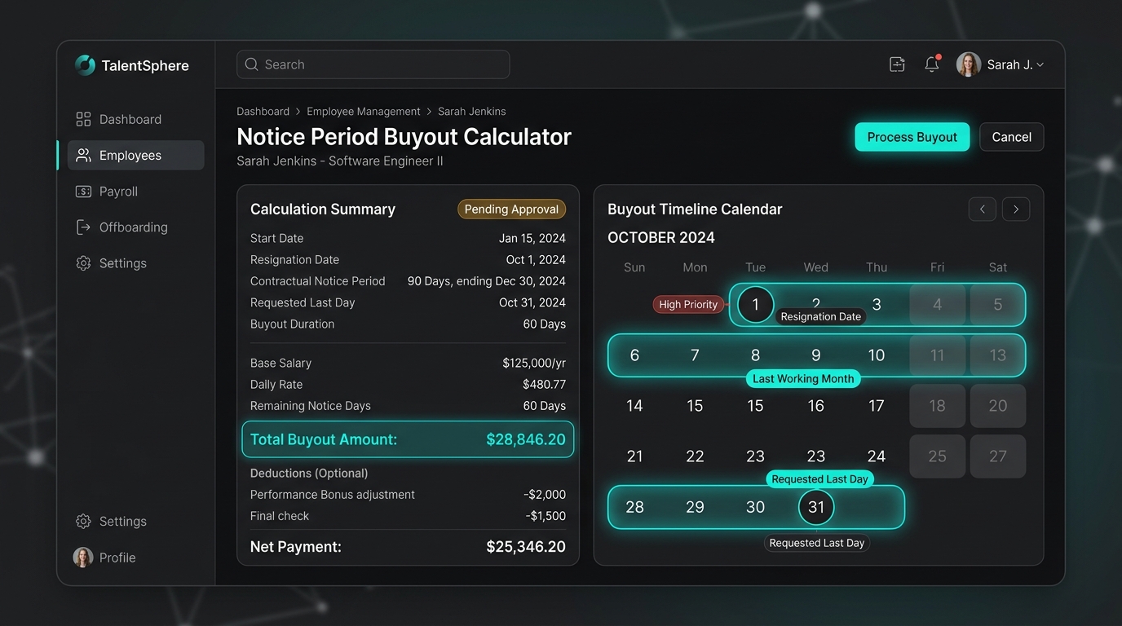This screenshot has height=626, width=1122.
Task: Click the Profile label in sidebar
Action: point(117,558)
